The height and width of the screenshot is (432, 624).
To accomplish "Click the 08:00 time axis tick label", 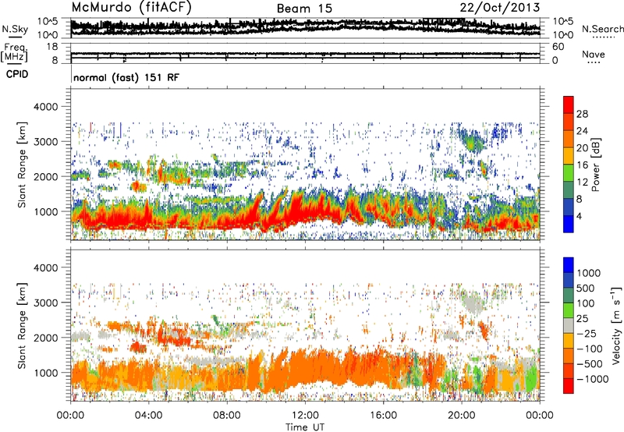I will pos(227,416).
